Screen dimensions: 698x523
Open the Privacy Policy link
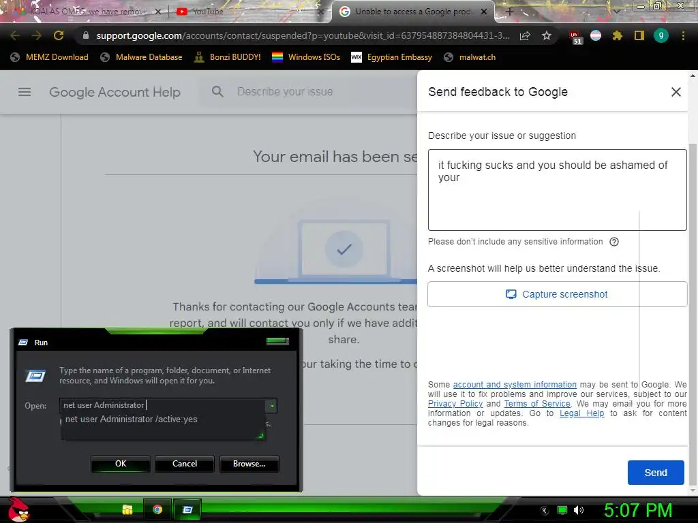(455, 403)
